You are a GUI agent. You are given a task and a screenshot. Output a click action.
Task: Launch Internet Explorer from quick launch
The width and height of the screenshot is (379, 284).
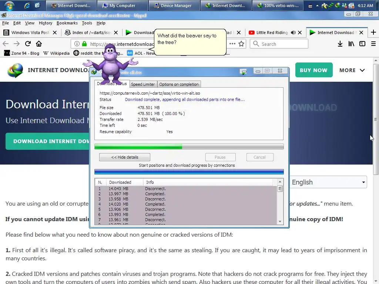27,5
